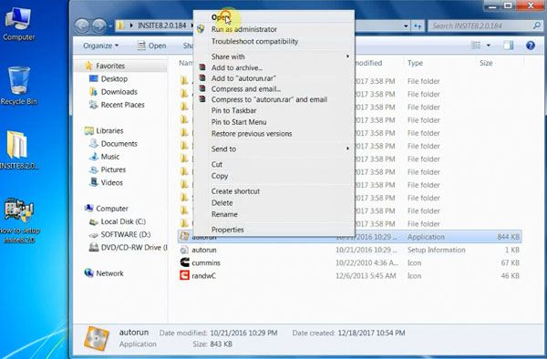Click the Downloads icon in Favorites
The width and height of the screenshot is (547, 359).
[94, 92]
